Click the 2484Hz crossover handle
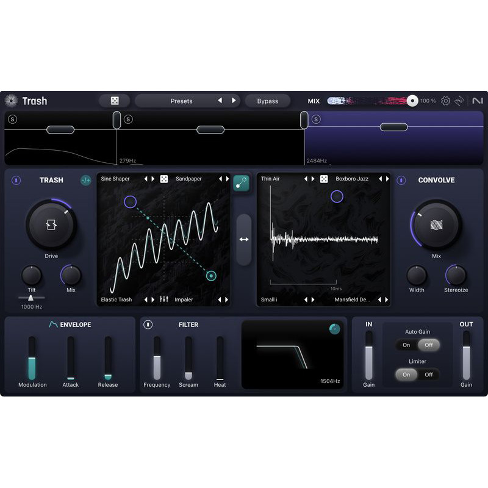This screenshot has width=488, height=488. [304, 120]
